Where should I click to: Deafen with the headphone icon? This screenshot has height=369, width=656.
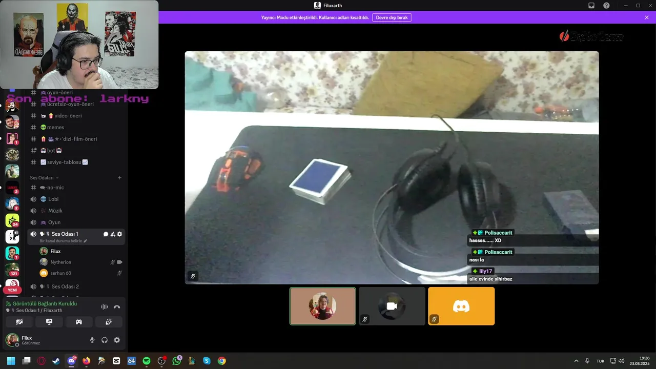[105, 340]
